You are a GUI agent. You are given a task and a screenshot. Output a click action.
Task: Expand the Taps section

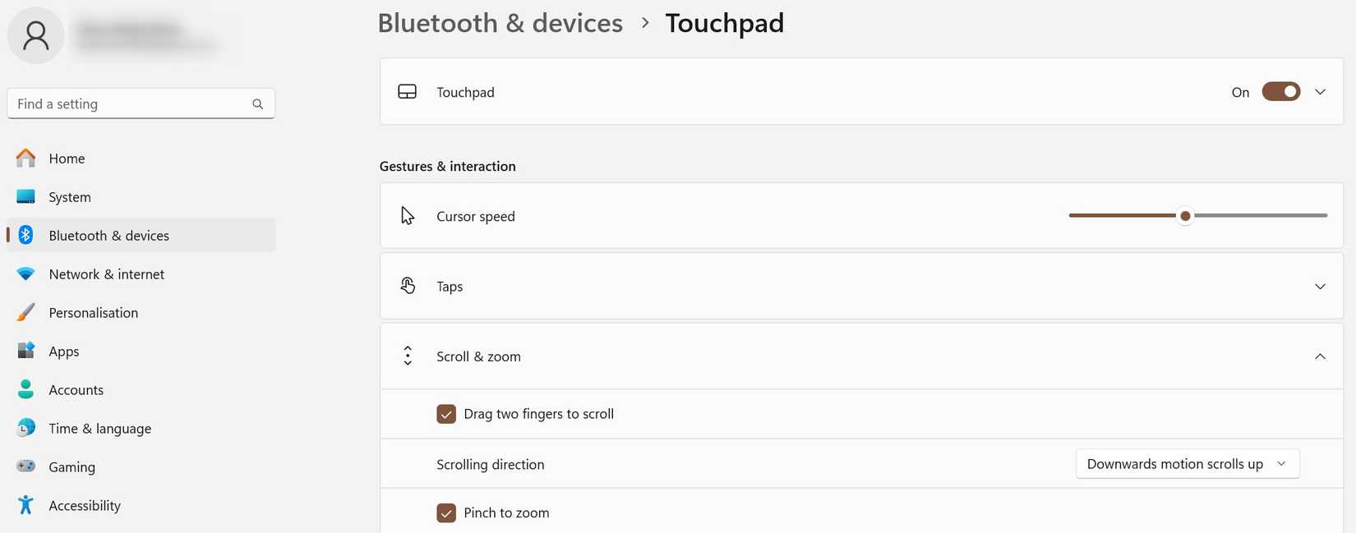1320,287
